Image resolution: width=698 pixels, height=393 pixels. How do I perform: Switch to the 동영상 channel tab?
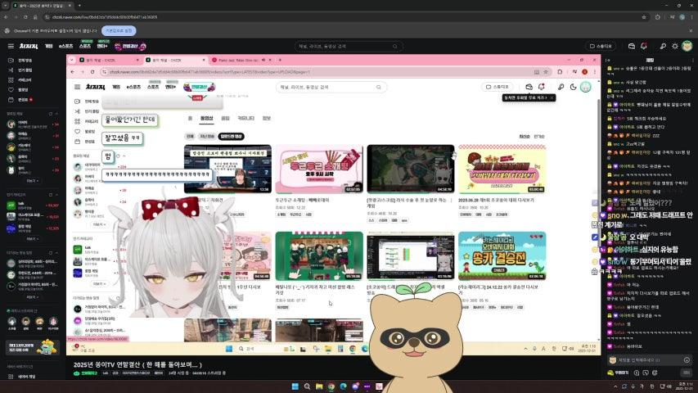pyautogui.click(x=206, y=118)
